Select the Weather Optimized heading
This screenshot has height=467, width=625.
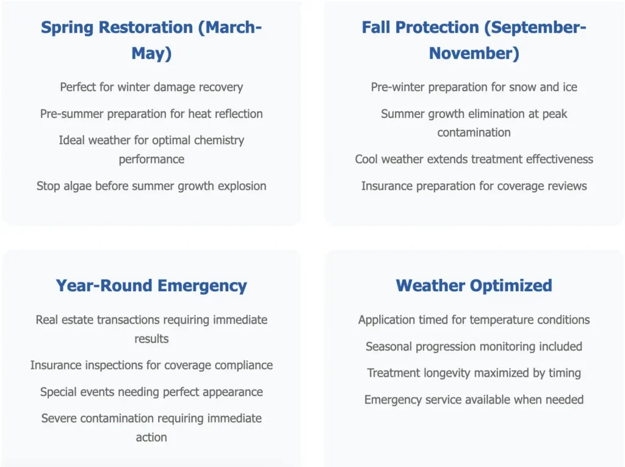coord(474,286)
